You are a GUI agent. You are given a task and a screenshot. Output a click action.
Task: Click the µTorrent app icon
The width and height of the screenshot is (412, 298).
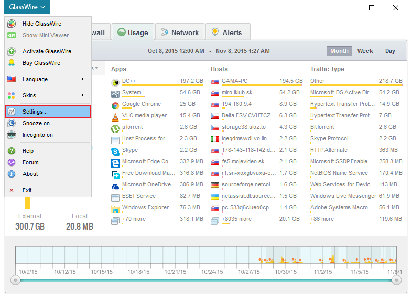[x=116, y=128]
